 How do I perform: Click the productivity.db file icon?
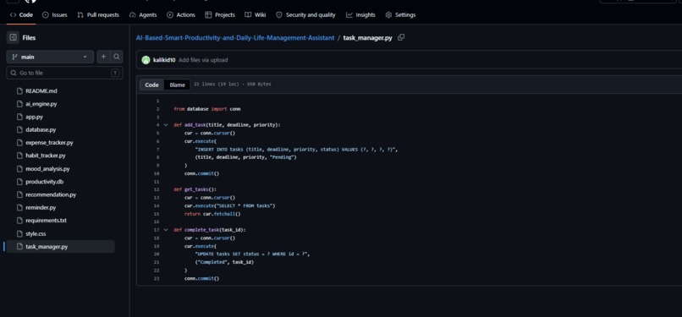click(x=19, y=182)
